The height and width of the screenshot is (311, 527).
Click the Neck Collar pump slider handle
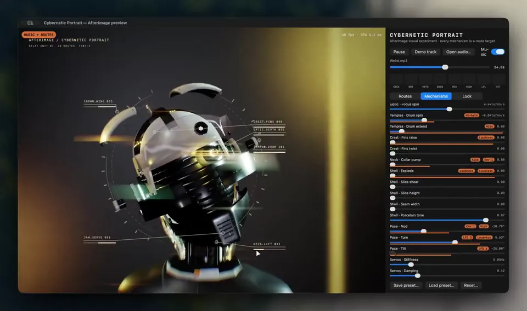tap(393, 164)
